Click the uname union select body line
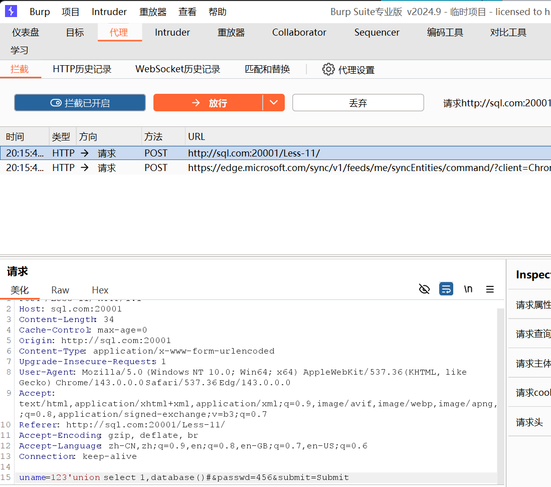Viewport: 551px width, 487px height. [184, 477]
